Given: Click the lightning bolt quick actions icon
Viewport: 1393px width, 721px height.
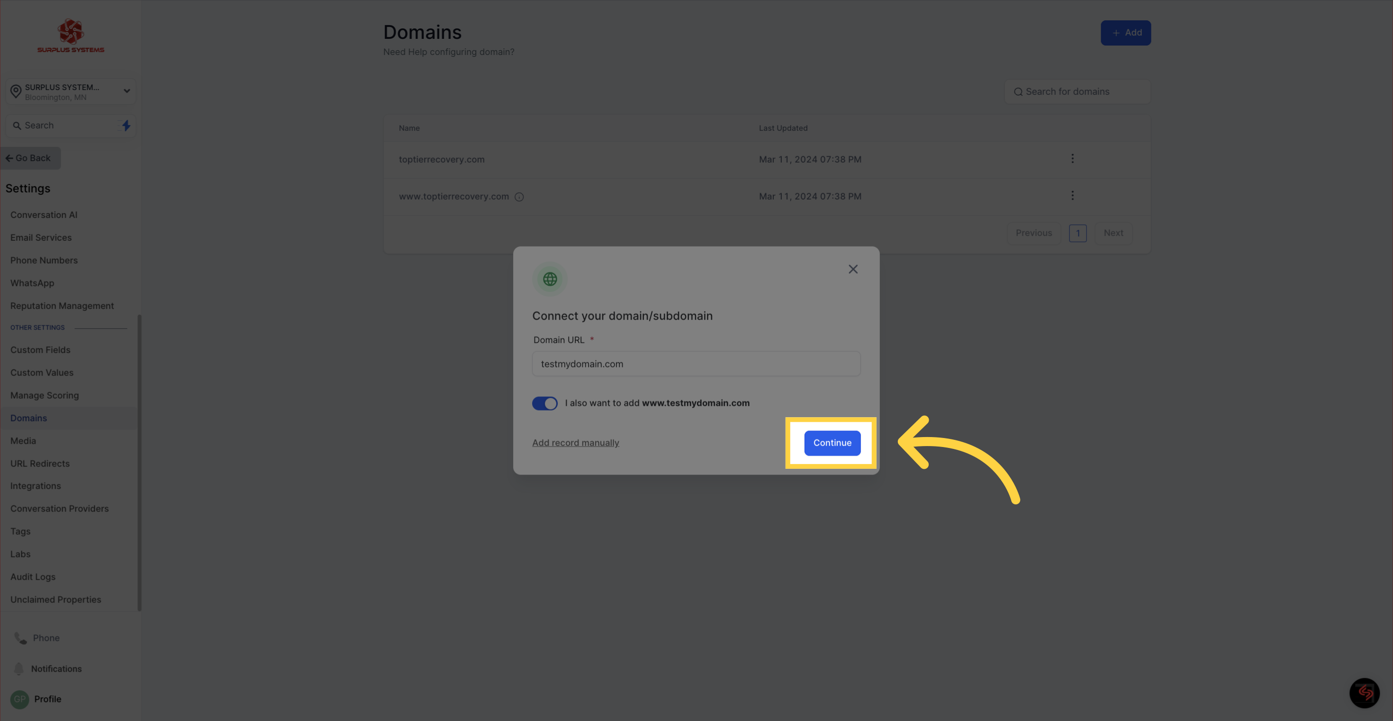Looking at the screenshot, I should (126, 126).
